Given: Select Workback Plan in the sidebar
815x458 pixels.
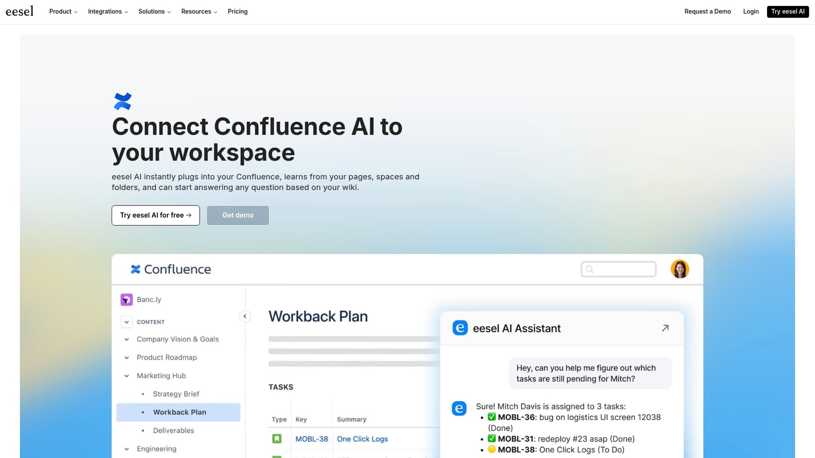Looking at the screenshot, I should (x=179, y=412).
